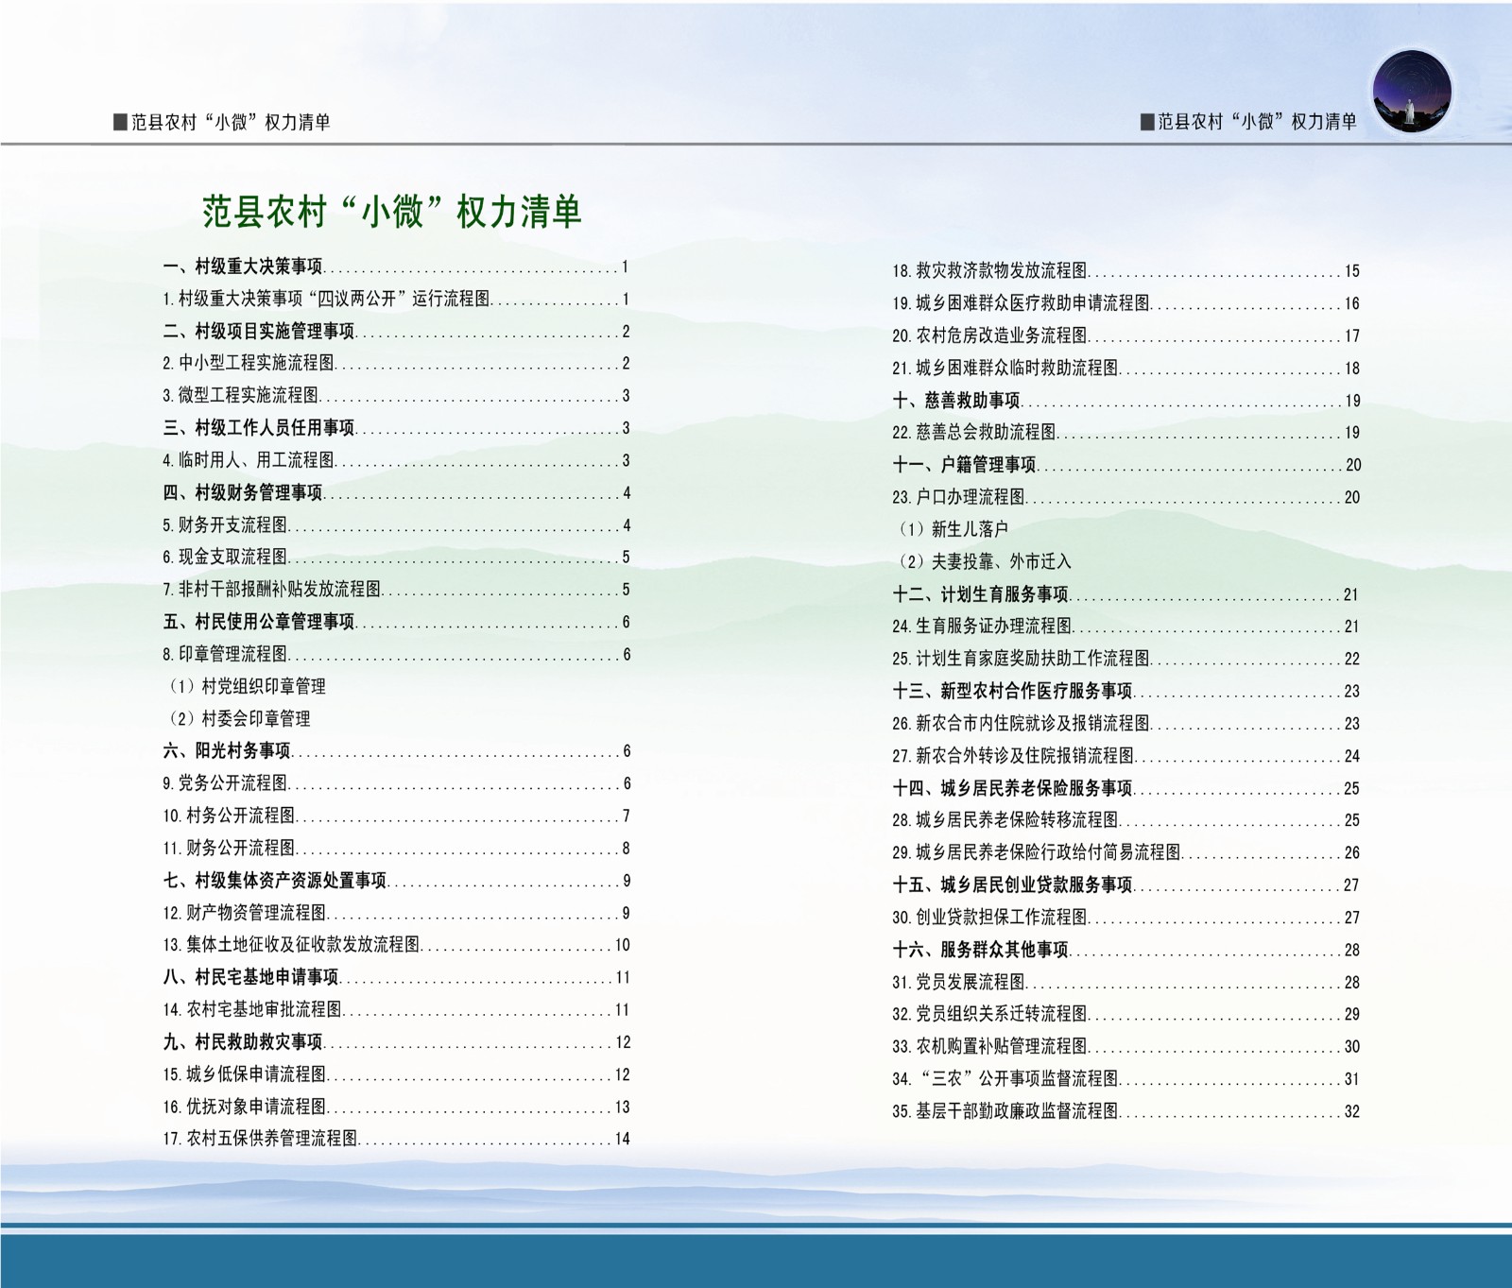
Task: Select entry 30.创业贷款担保工作流程图
Action: 1126,918
